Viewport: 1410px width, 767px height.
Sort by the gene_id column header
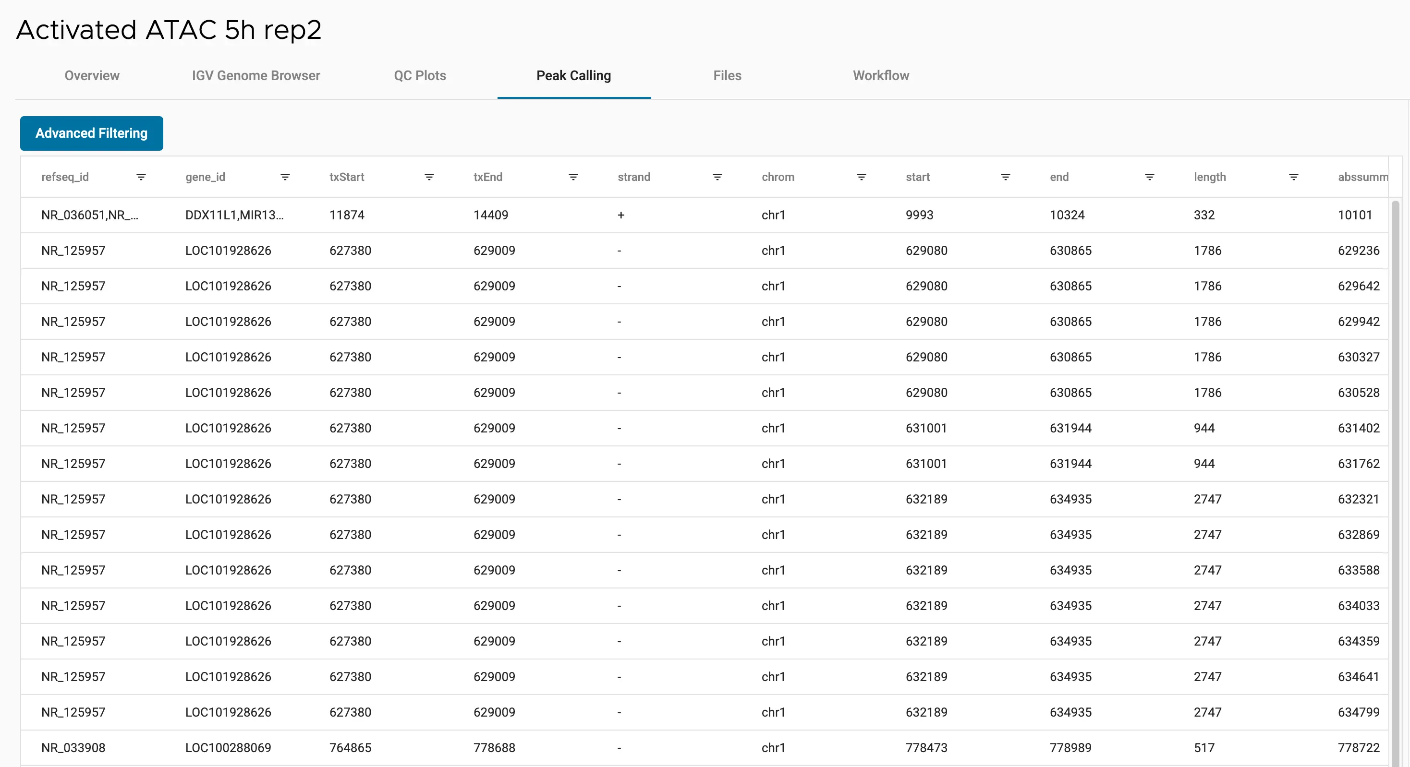[205, 177]
